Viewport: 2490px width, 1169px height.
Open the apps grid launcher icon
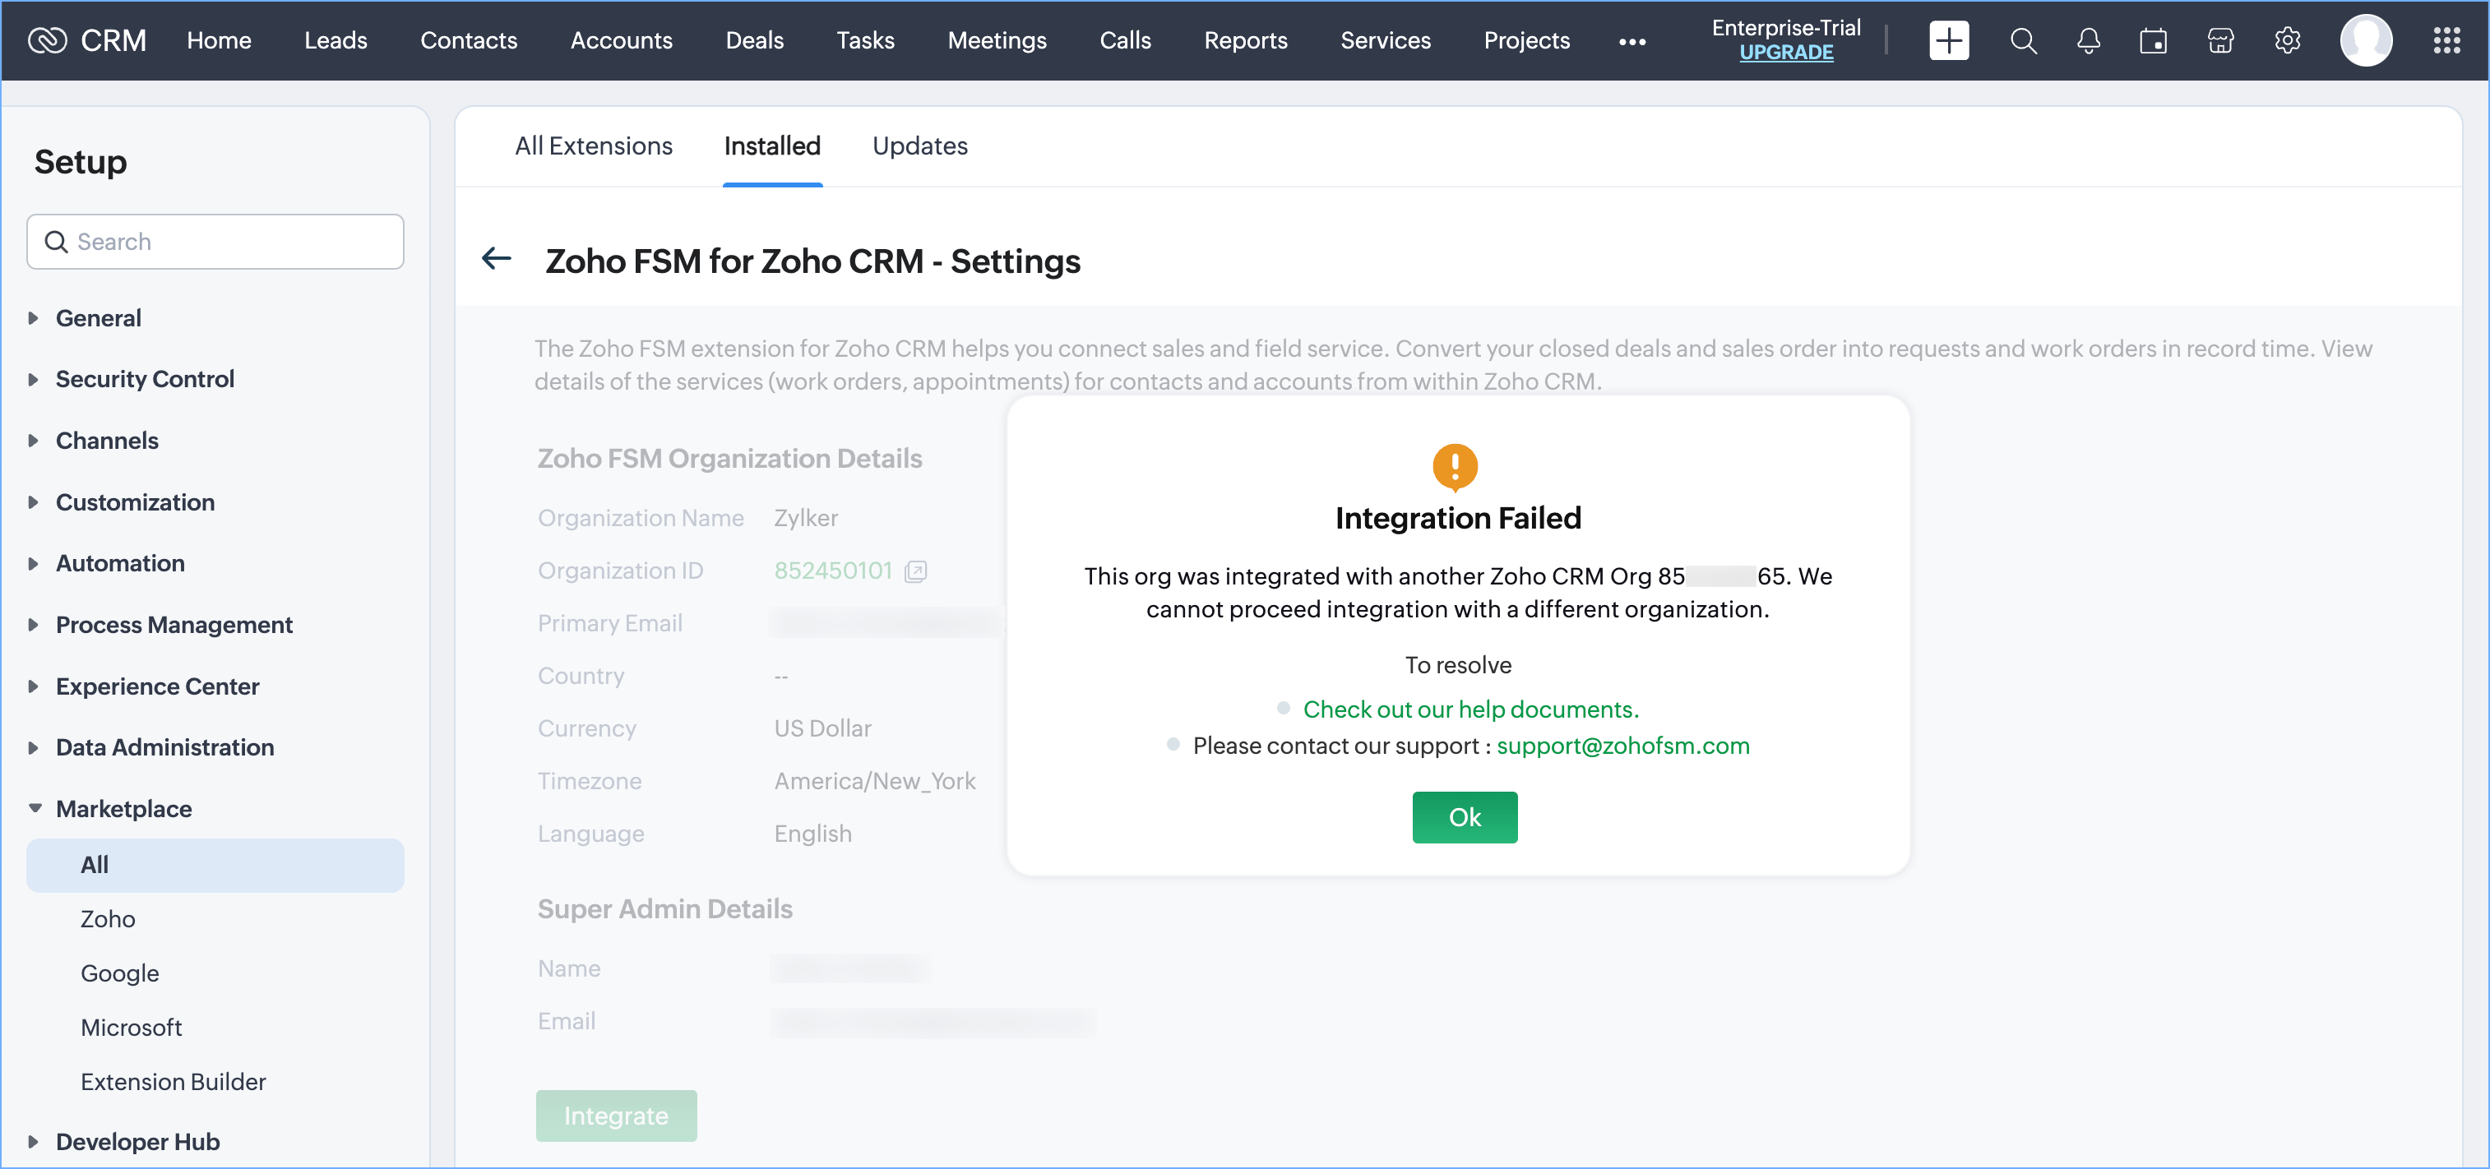pos(2446,40)
